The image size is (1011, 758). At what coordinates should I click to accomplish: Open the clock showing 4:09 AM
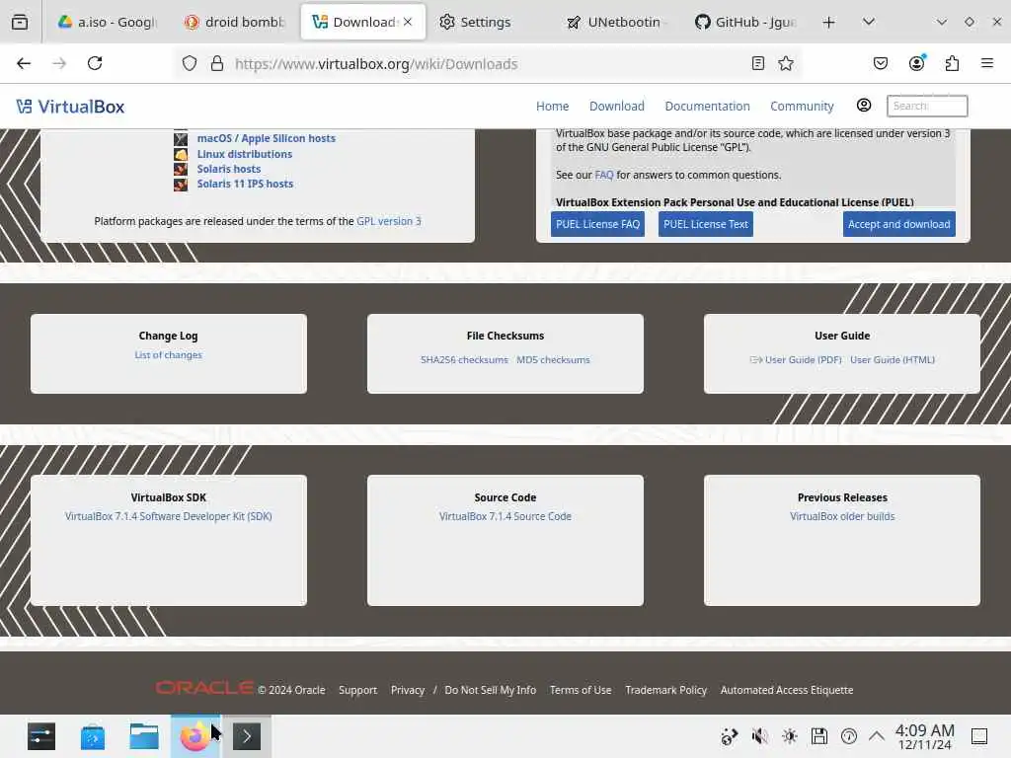click(924, 736)
